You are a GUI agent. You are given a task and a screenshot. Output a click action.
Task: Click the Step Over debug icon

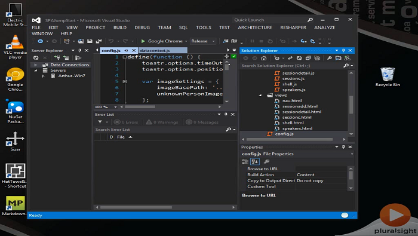[313, 41]
